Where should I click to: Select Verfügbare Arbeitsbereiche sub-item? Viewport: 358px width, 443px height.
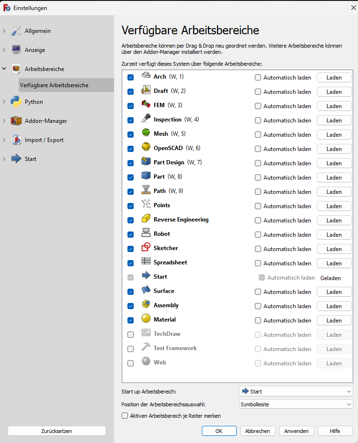point(54,85)
